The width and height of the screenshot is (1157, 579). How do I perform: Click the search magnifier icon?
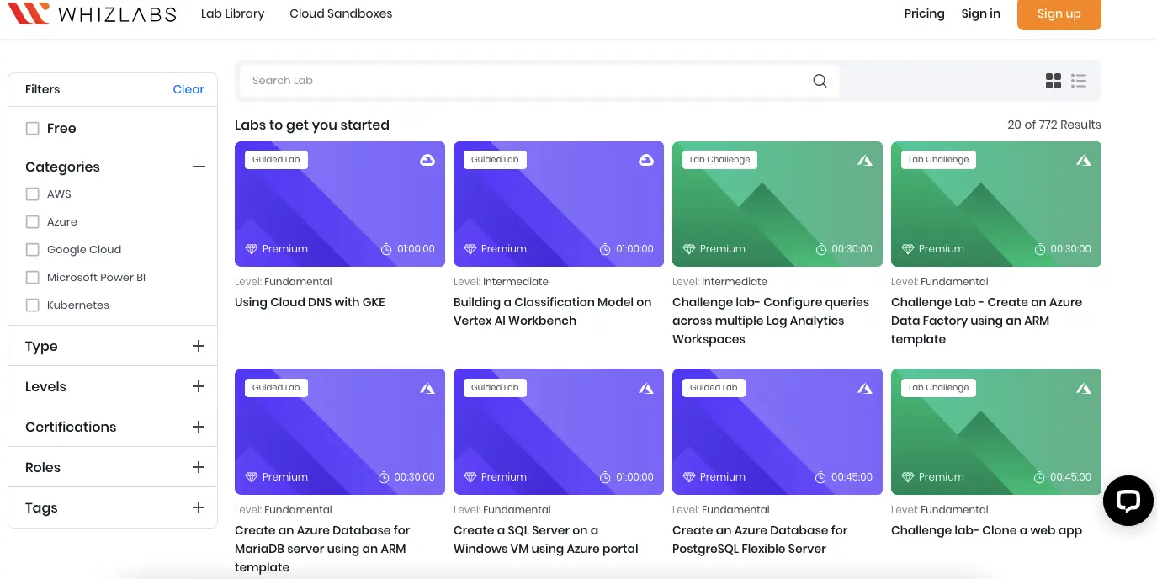[820, 81]
